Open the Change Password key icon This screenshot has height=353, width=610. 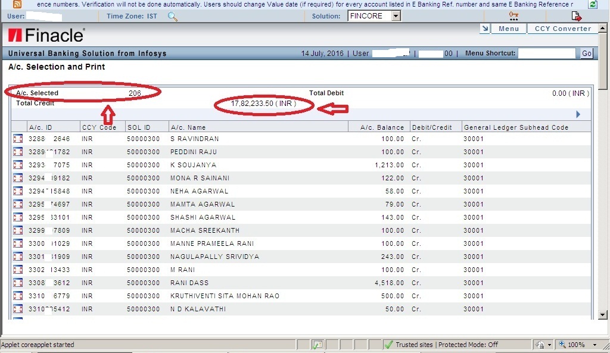[513, 14]
